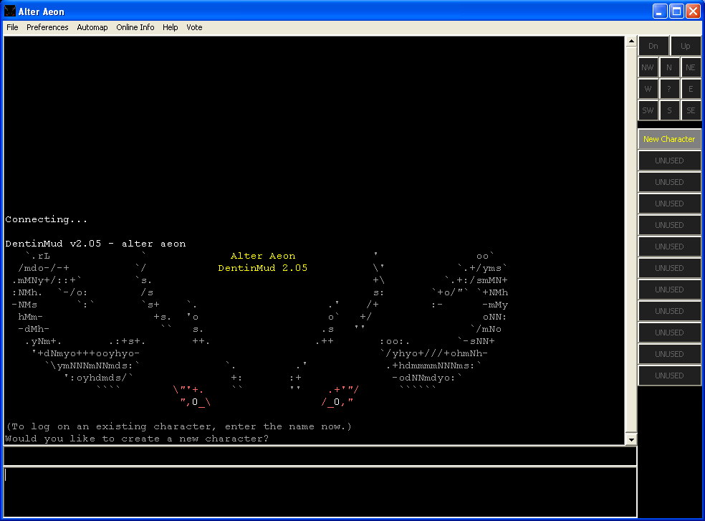Click the scrollbar down arrow
Image resolution: width=705 pixels, height=521 pixels.
(x=631, y=439)
